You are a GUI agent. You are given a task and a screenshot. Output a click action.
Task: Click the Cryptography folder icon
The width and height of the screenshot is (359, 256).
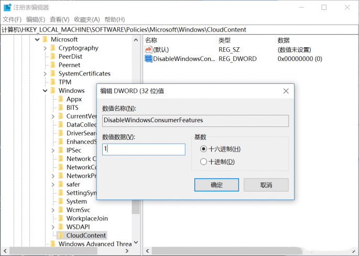coord(53,48)
